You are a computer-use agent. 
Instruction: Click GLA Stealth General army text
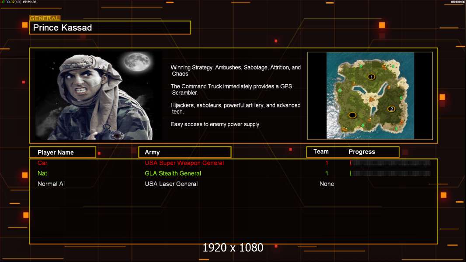(173, 173)
